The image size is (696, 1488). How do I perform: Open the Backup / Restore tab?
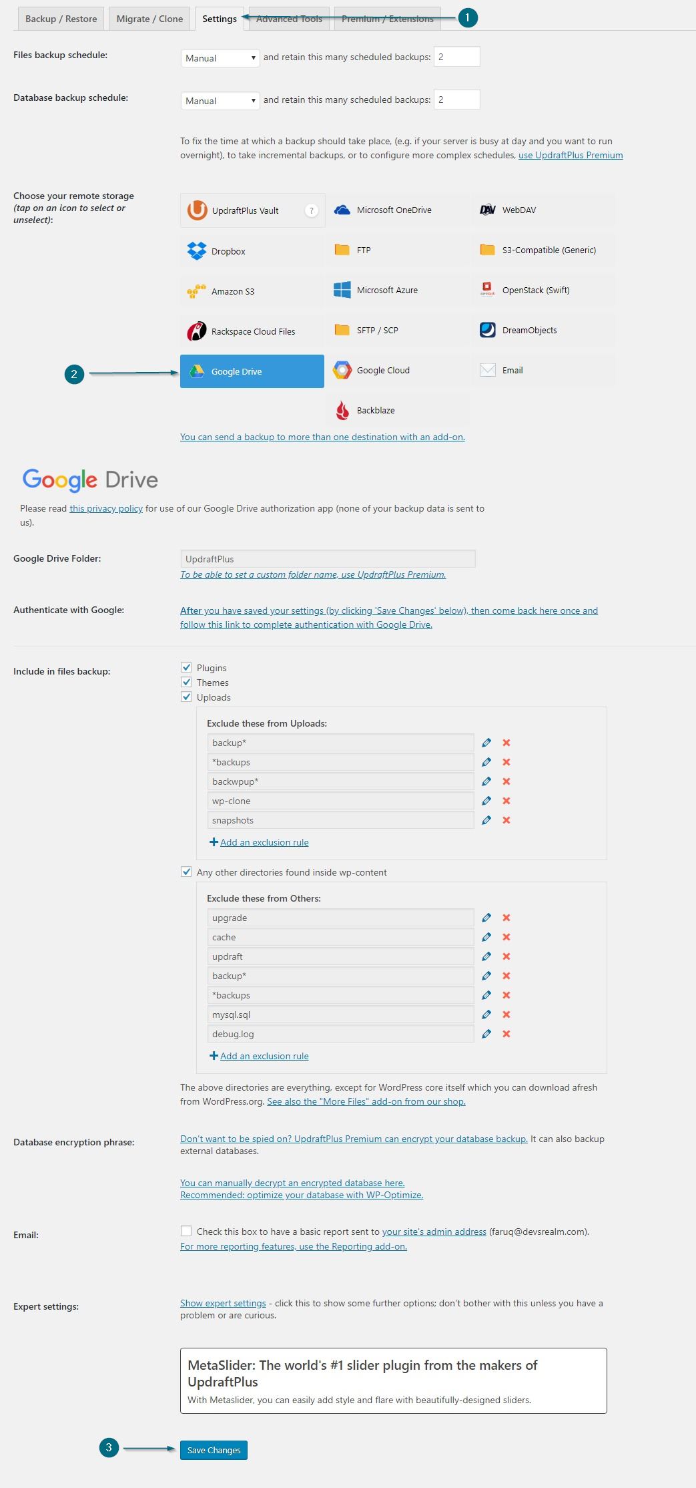(61, 19)
